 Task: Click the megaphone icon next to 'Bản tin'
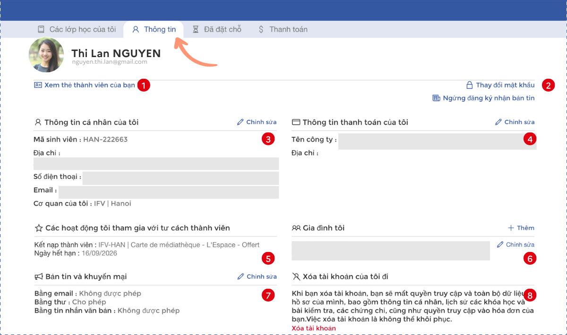tap(39, 276)
